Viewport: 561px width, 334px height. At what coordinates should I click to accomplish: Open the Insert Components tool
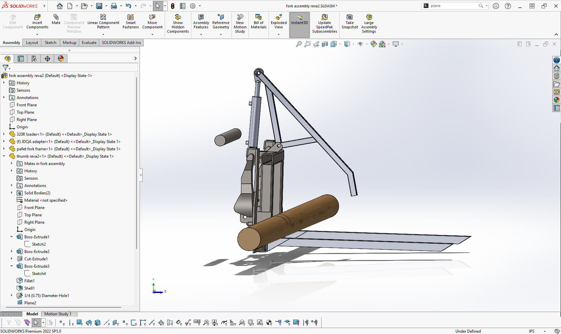pos(37,17)
